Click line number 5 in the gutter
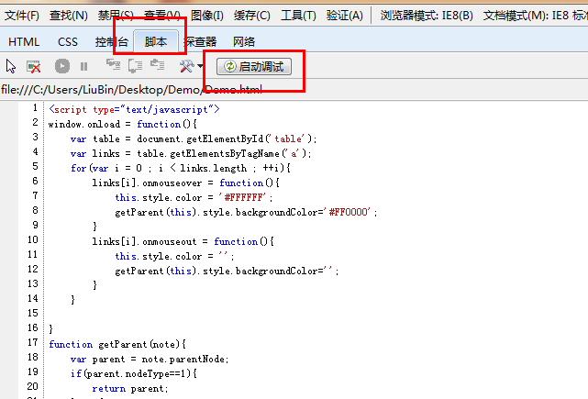The width and height of the screenshot is (588, 399). (34, 167)
